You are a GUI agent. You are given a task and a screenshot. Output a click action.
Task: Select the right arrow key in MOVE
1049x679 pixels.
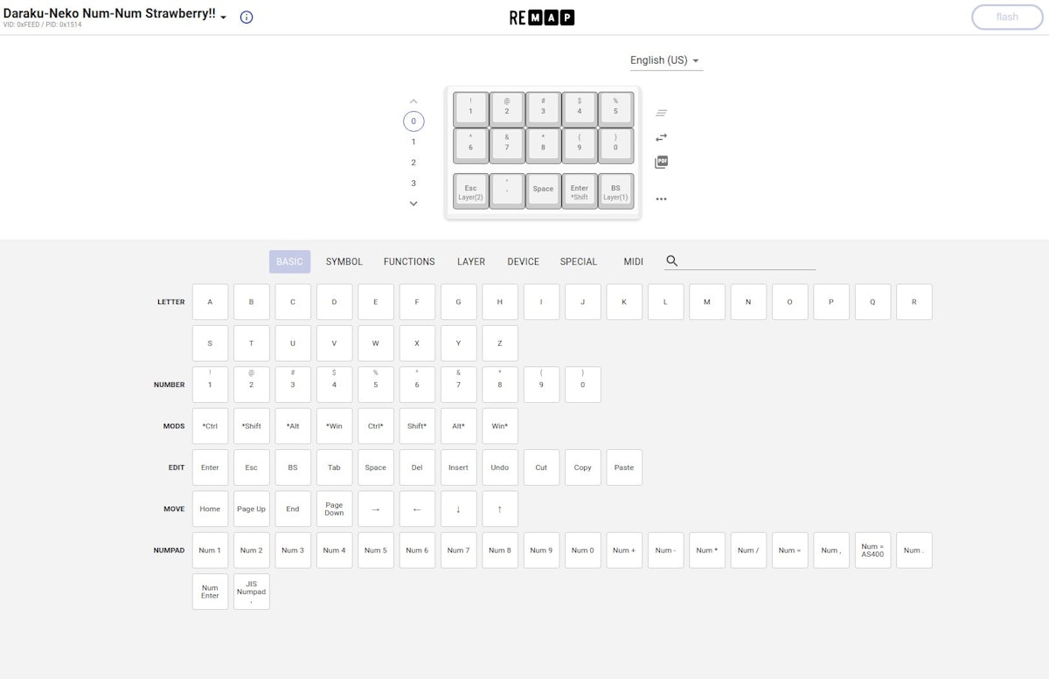coord(376,509)
